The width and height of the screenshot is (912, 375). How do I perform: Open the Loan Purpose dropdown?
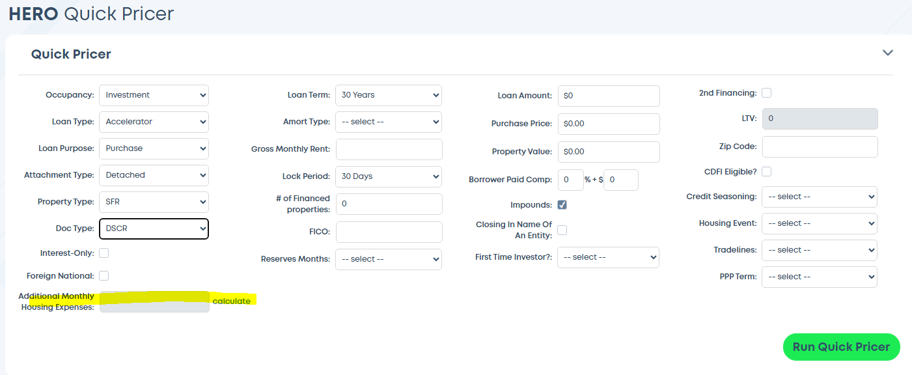pyautogui.click(x=154, y=148)
